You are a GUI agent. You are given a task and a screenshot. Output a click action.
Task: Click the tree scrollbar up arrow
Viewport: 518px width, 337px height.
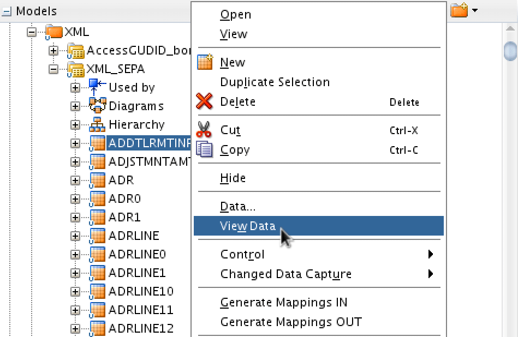point(510,29)
